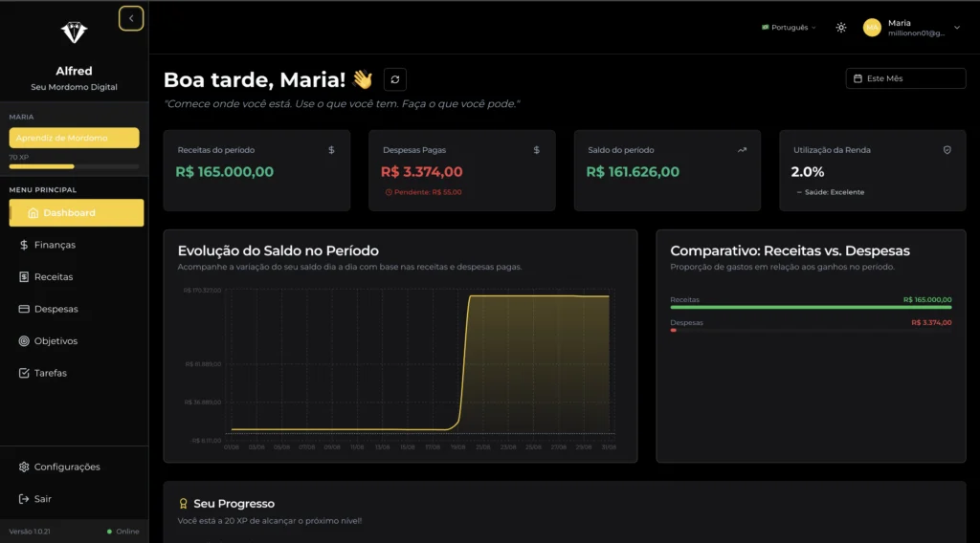Click the shield icon on Utilização da Renda card
The height and width of the screenshot is (543, 980).
click(x=947, y=150)
